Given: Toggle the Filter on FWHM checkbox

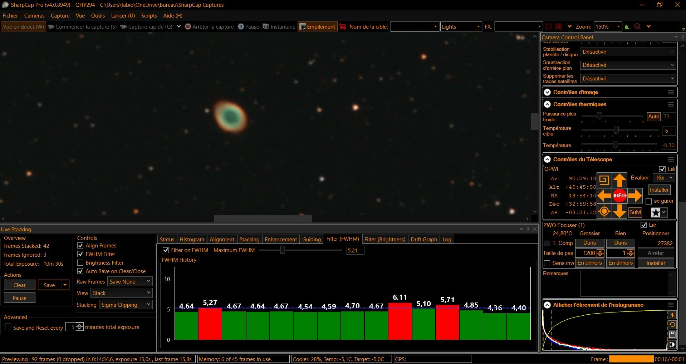Looking at the screenshot, I should pyautogui.click(x=166, y=250).
